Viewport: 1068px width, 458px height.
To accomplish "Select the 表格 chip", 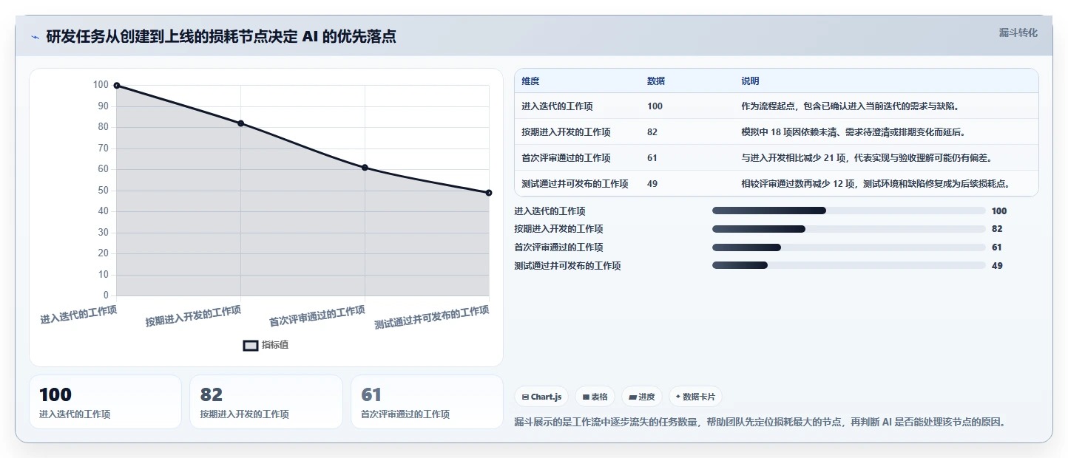I will click(595, 397).
